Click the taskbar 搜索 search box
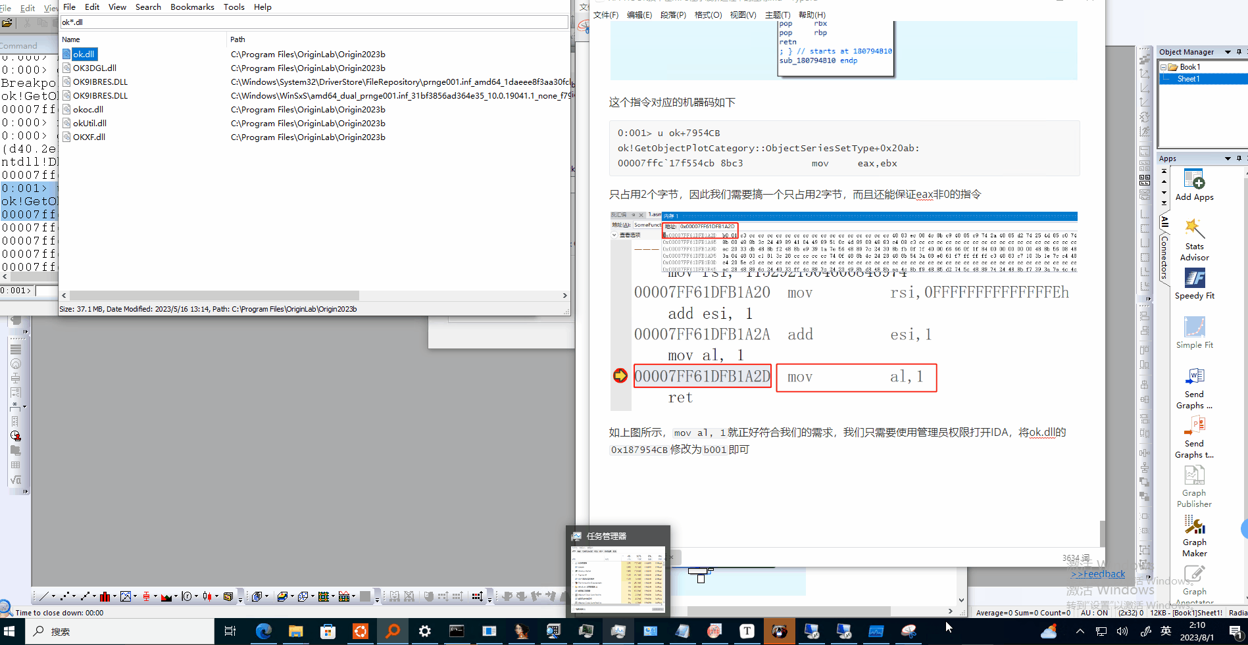1248x645 pixels. 121,631
